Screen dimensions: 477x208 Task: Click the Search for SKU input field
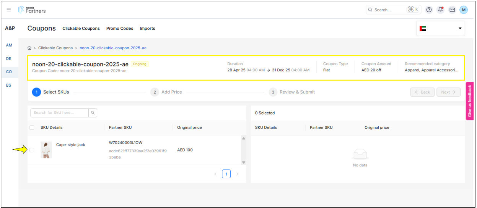click(x=59, y=113)
